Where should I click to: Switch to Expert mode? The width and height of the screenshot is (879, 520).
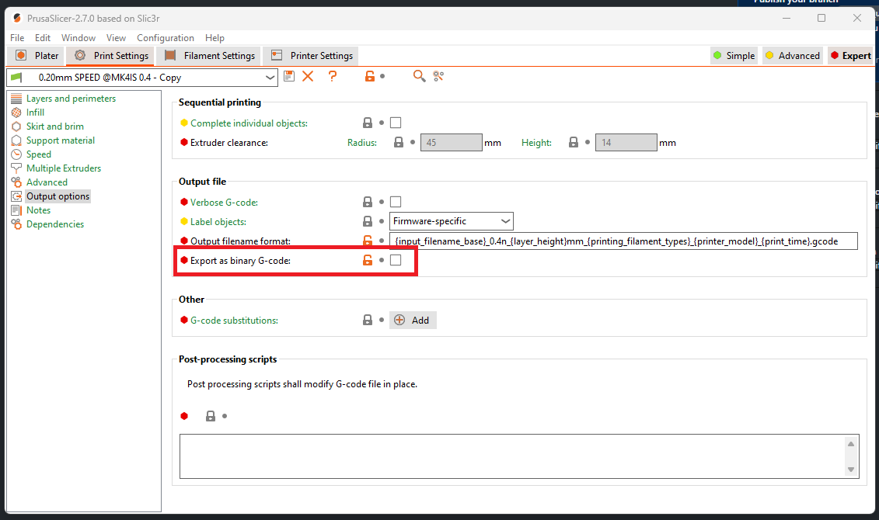850,55
